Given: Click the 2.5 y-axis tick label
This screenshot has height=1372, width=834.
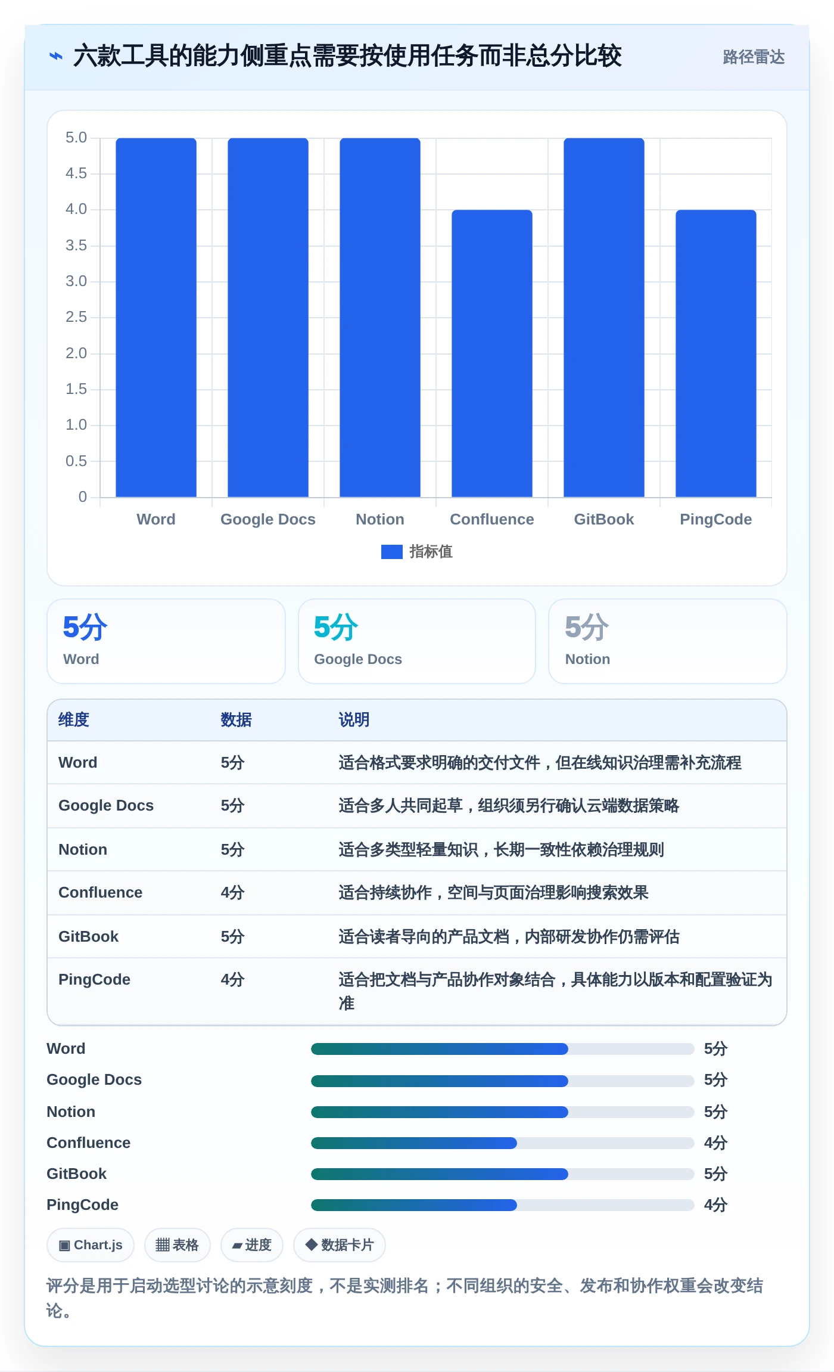Looking at the screenshot, I should [76, 317].
